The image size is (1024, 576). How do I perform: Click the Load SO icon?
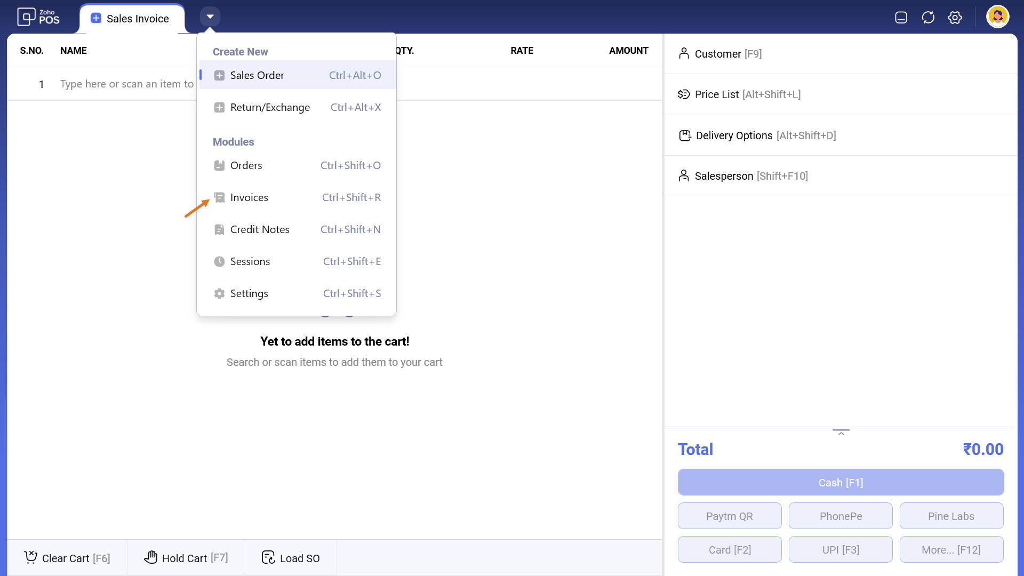coord(268,557)
